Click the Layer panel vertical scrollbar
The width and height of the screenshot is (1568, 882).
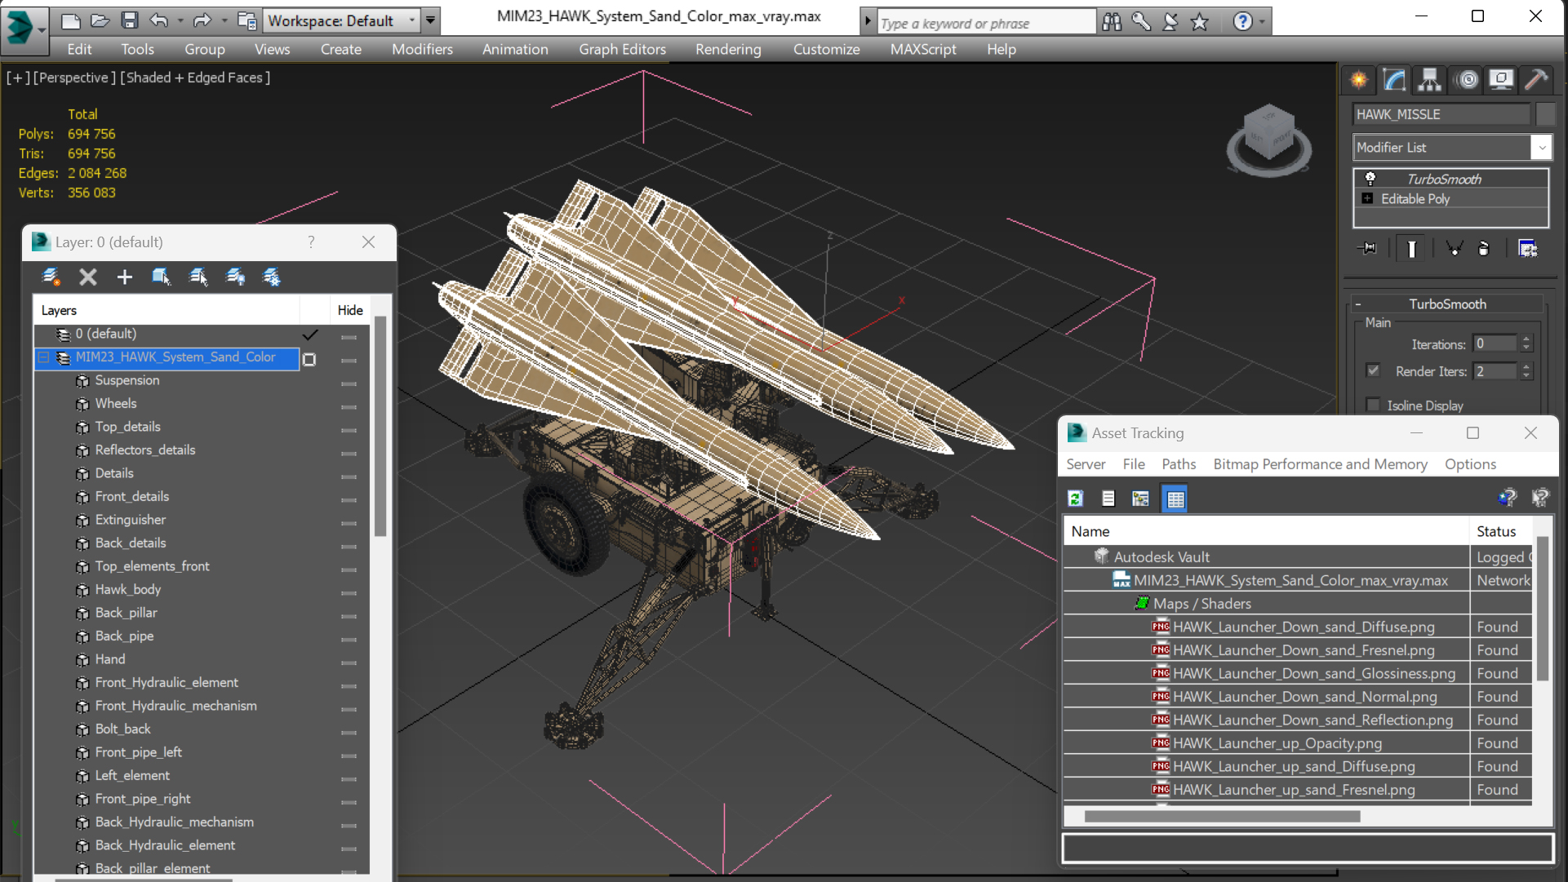[x=380, y=424]
